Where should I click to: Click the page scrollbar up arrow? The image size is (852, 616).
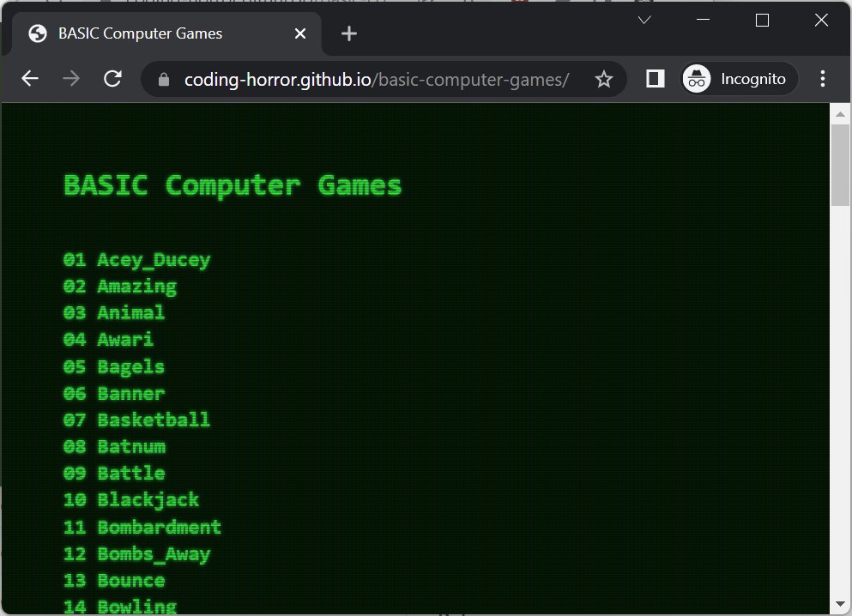(x=840, y=112)
